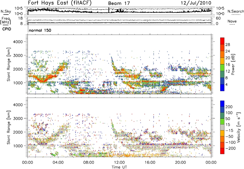Click the '16' power colorbar label

click(228, 65)
